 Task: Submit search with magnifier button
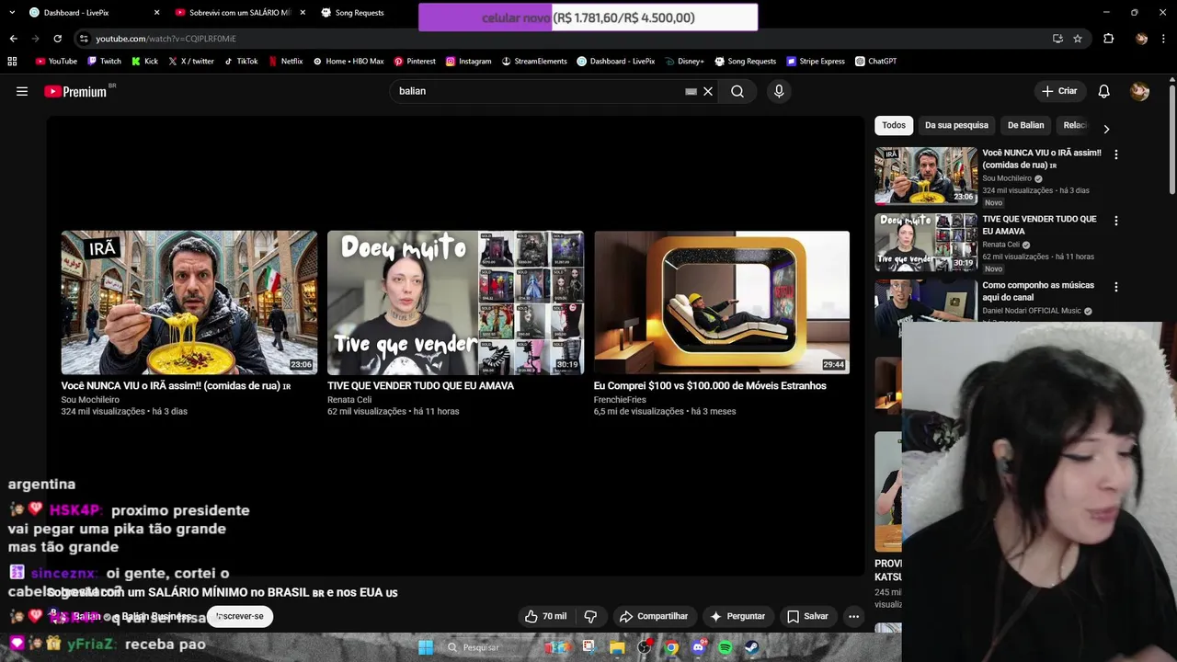[x=737, y=91]
